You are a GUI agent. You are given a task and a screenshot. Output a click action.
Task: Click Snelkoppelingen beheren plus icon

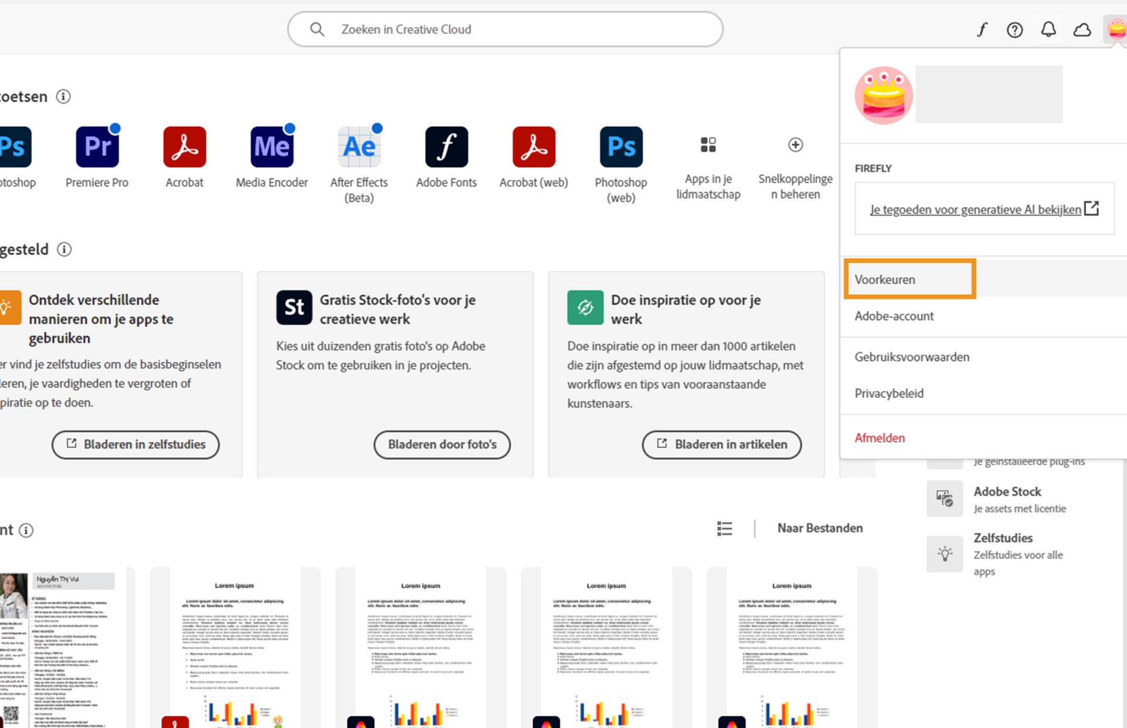(x=795, y=144)
